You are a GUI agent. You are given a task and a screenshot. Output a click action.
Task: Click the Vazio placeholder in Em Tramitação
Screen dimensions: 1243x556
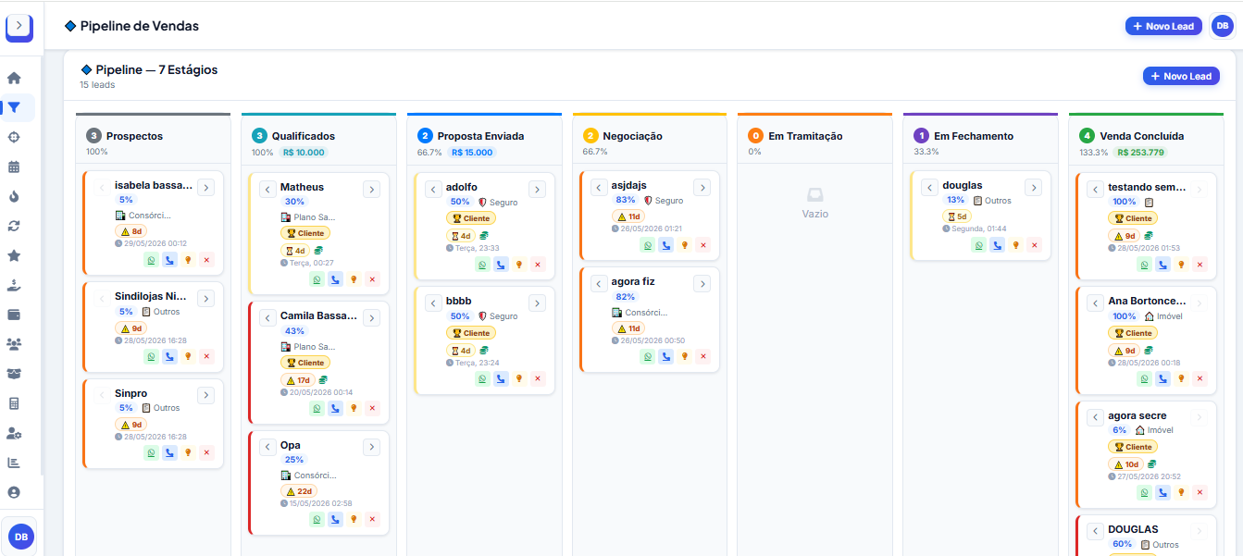(x=815, y=204)
